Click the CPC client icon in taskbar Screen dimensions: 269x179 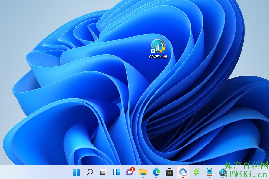(x=223, y=172)
